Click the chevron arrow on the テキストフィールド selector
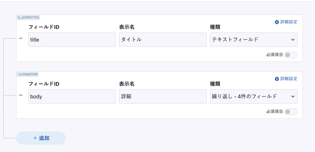 293,40
